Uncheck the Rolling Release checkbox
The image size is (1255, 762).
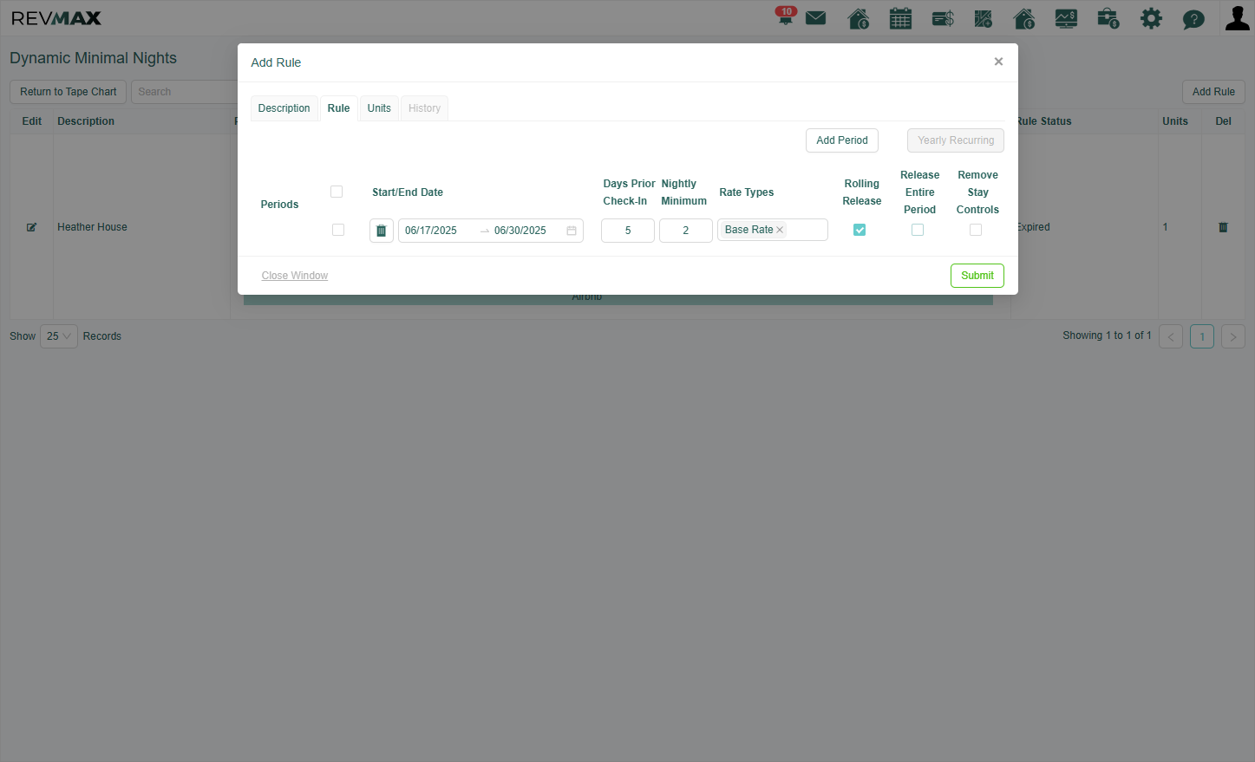pyautogui.click(x=860, y=230)
